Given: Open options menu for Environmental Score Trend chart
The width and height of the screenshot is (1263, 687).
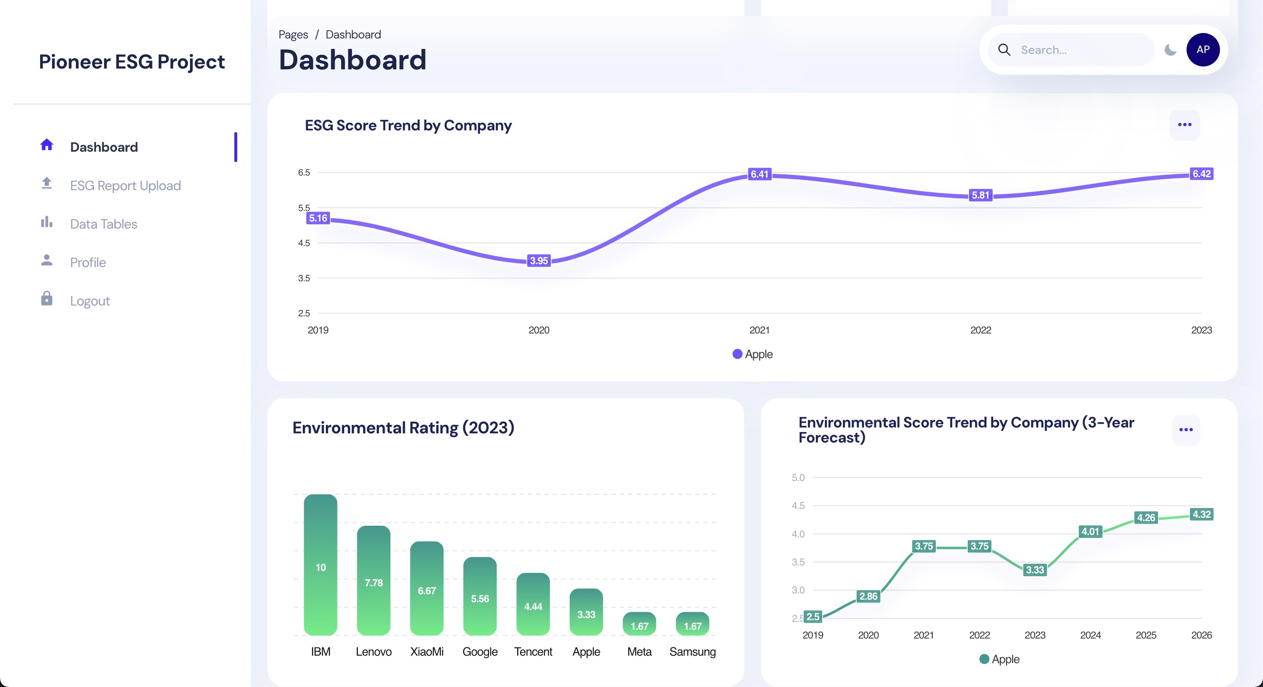Looking at the screenshot, I should pos(1186,430).
